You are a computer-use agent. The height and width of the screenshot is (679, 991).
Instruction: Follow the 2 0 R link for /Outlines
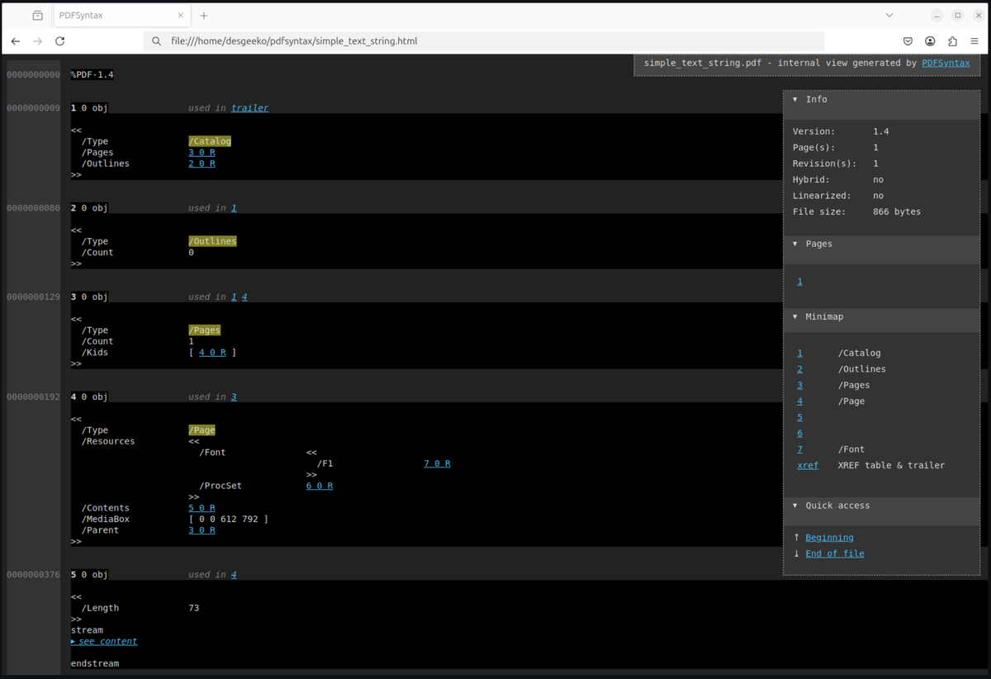click(x=202, y=164)
